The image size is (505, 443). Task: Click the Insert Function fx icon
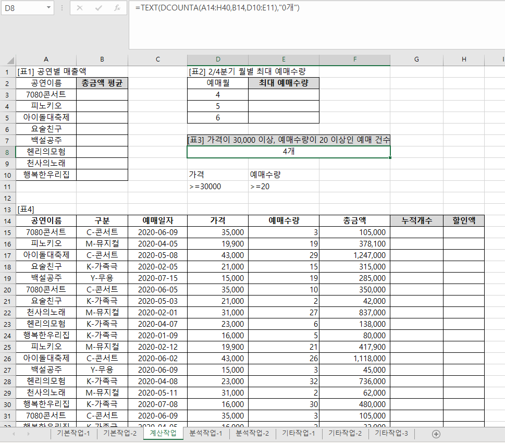pyautogui.click(x=117, y=8)
